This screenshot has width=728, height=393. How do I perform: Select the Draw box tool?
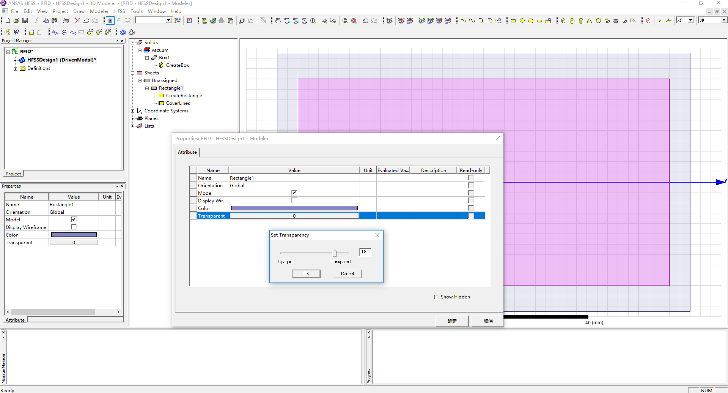(x=563, y=21)
